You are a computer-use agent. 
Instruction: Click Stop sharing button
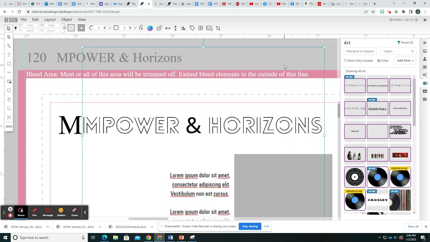pyautogui.click(x=250, y=226)
